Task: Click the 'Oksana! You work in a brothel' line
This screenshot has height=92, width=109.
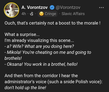Action: pos(41,64)
